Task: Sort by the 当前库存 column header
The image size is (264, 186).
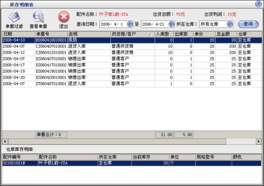Action: 150,157
